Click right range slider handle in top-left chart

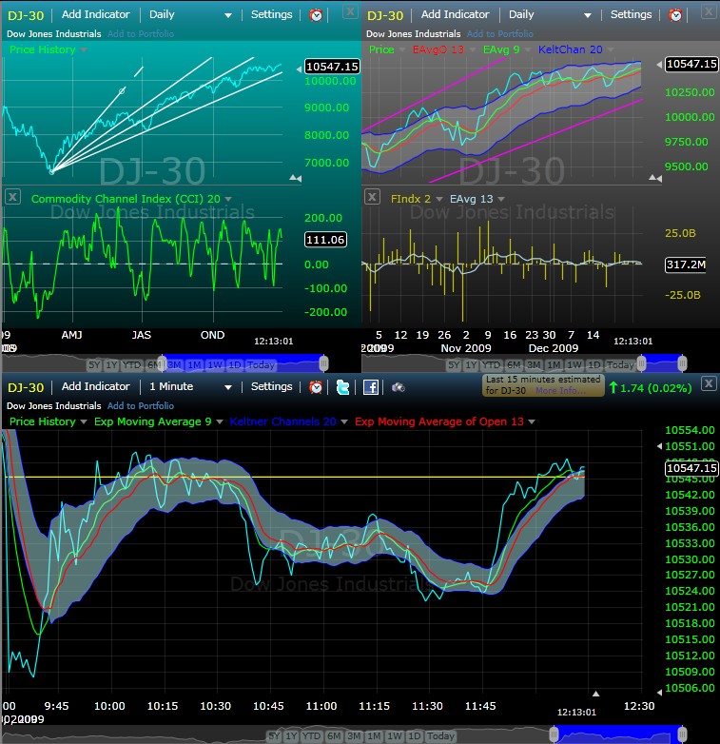point(323,364)
